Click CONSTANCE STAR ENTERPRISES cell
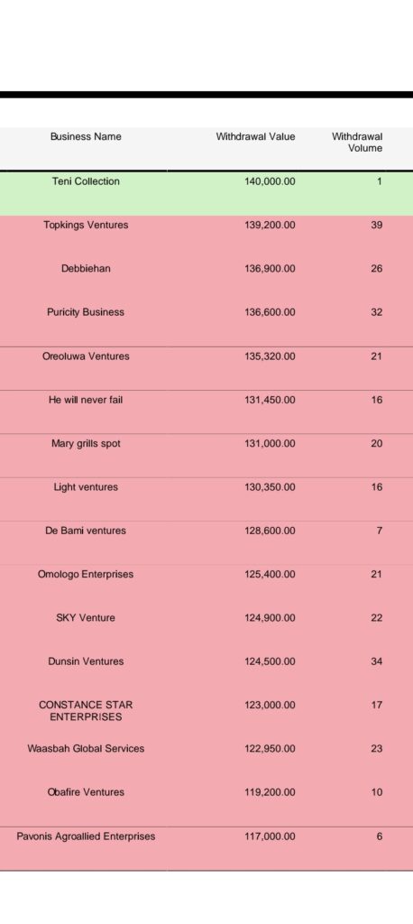Viewport: 413px width, 924px height. coord(86,711)
